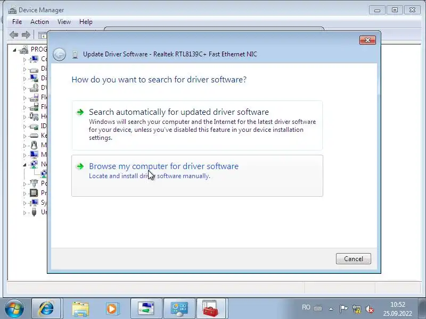Open the Help menu in Device Manager
Screen dimensions: 426x319
coord(86,22)
